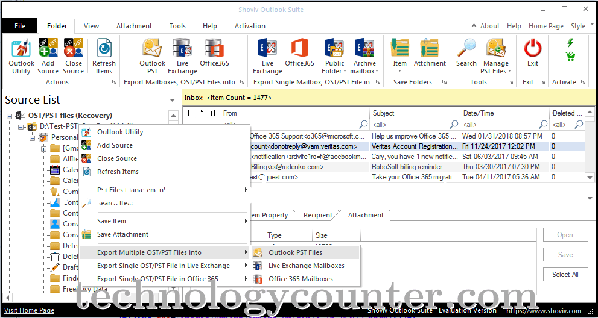Open Manage PST Files tool

click(495, 57)
